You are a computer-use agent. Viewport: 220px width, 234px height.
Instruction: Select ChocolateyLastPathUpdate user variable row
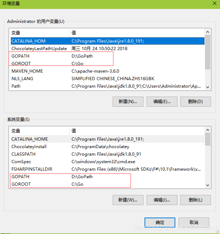tap(39, 49)
